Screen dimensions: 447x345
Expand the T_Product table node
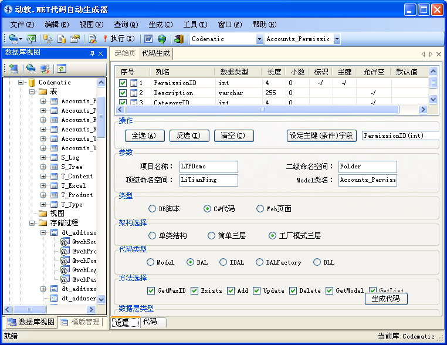click(43, 195)
